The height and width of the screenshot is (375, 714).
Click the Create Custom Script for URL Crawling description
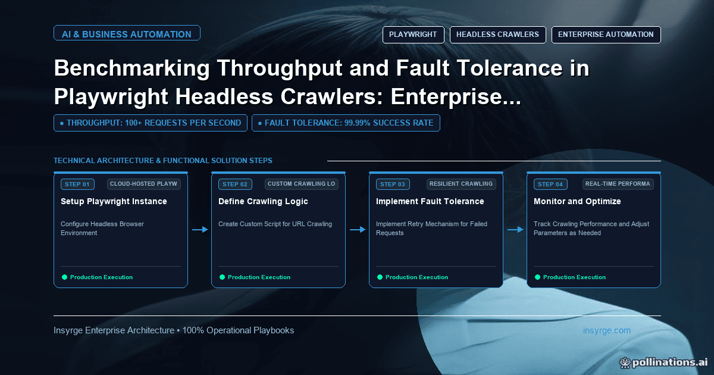275,224
